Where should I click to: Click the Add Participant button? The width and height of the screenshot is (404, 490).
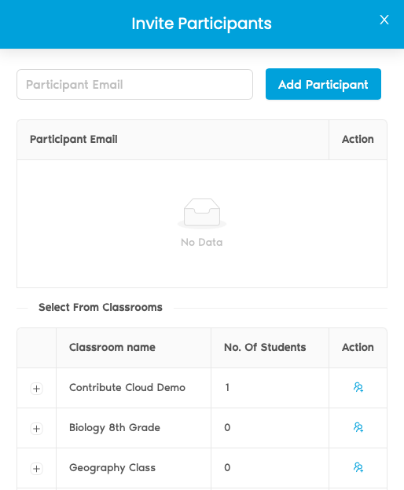coord(323,84)
